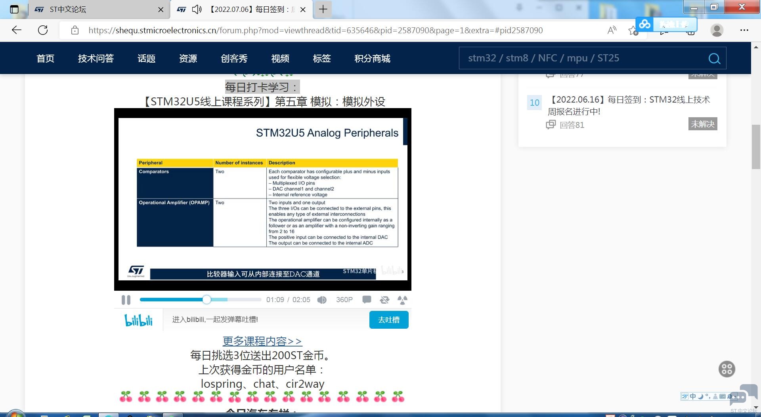The width and height of the screenshot is (761, 417).
Task: Open the 更多课程内容>> link
Action: (x=262, y=341)
